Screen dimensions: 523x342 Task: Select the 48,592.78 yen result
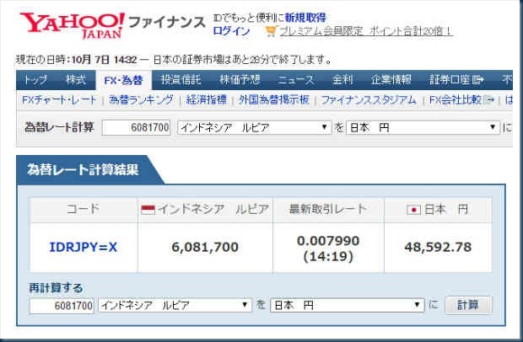(438, 247)
